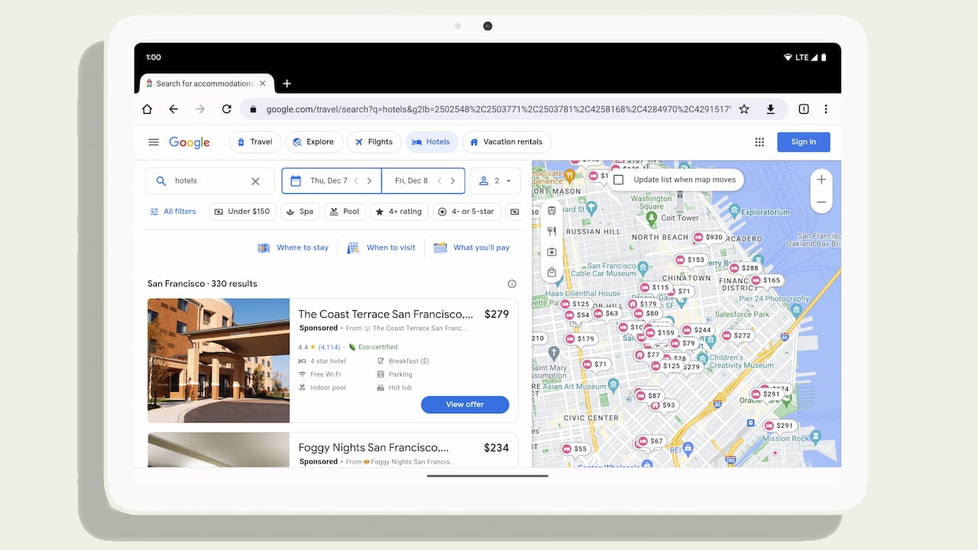Switch to the Vacation rentals tab
The width and height of the screenshot is (978, 550).
507,142
